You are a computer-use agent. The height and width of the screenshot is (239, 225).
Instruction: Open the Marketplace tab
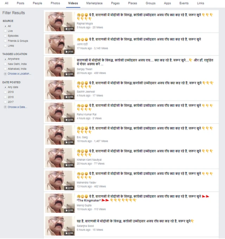[x=94, y=3]
